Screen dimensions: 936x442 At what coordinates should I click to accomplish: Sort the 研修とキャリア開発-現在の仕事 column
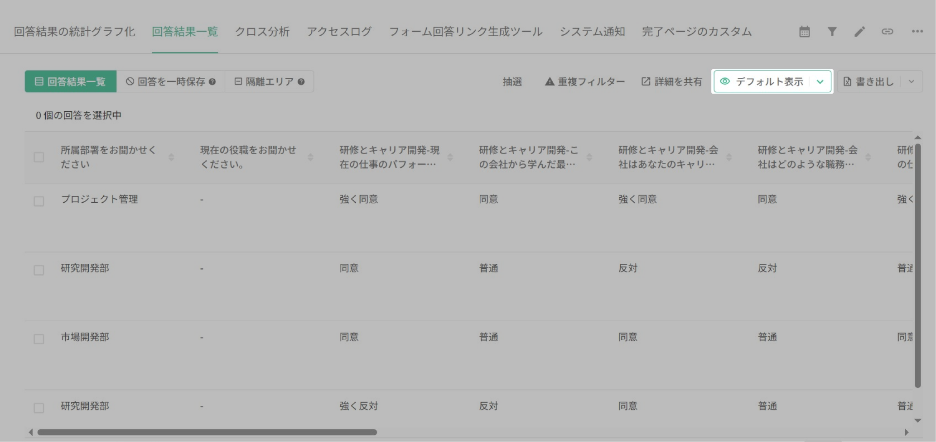[450, 157]
